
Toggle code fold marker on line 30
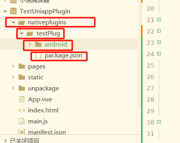159,122
